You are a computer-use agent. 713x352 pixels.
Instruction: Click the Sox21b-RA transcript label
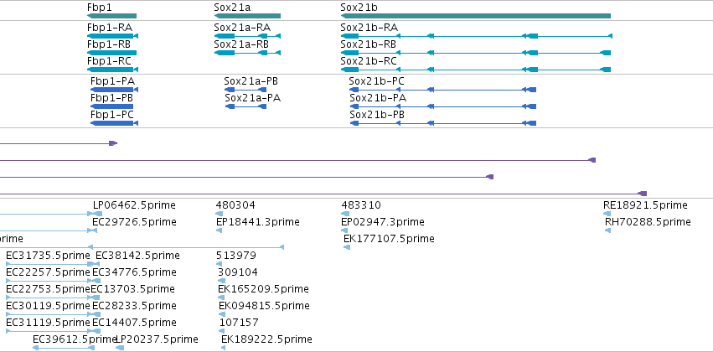click(369, 28)
